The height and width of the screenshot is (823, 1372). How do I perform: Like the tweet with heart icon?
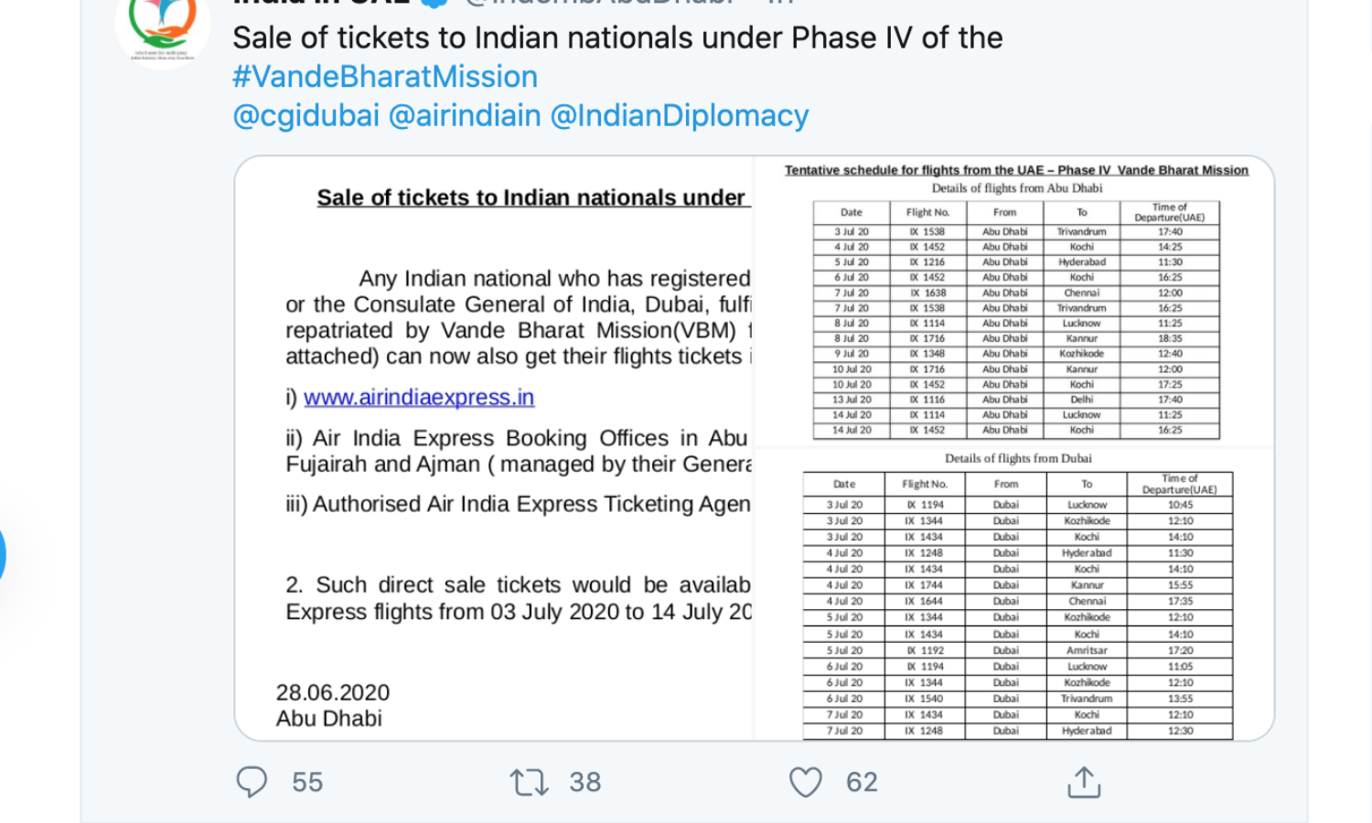[805, 782]
